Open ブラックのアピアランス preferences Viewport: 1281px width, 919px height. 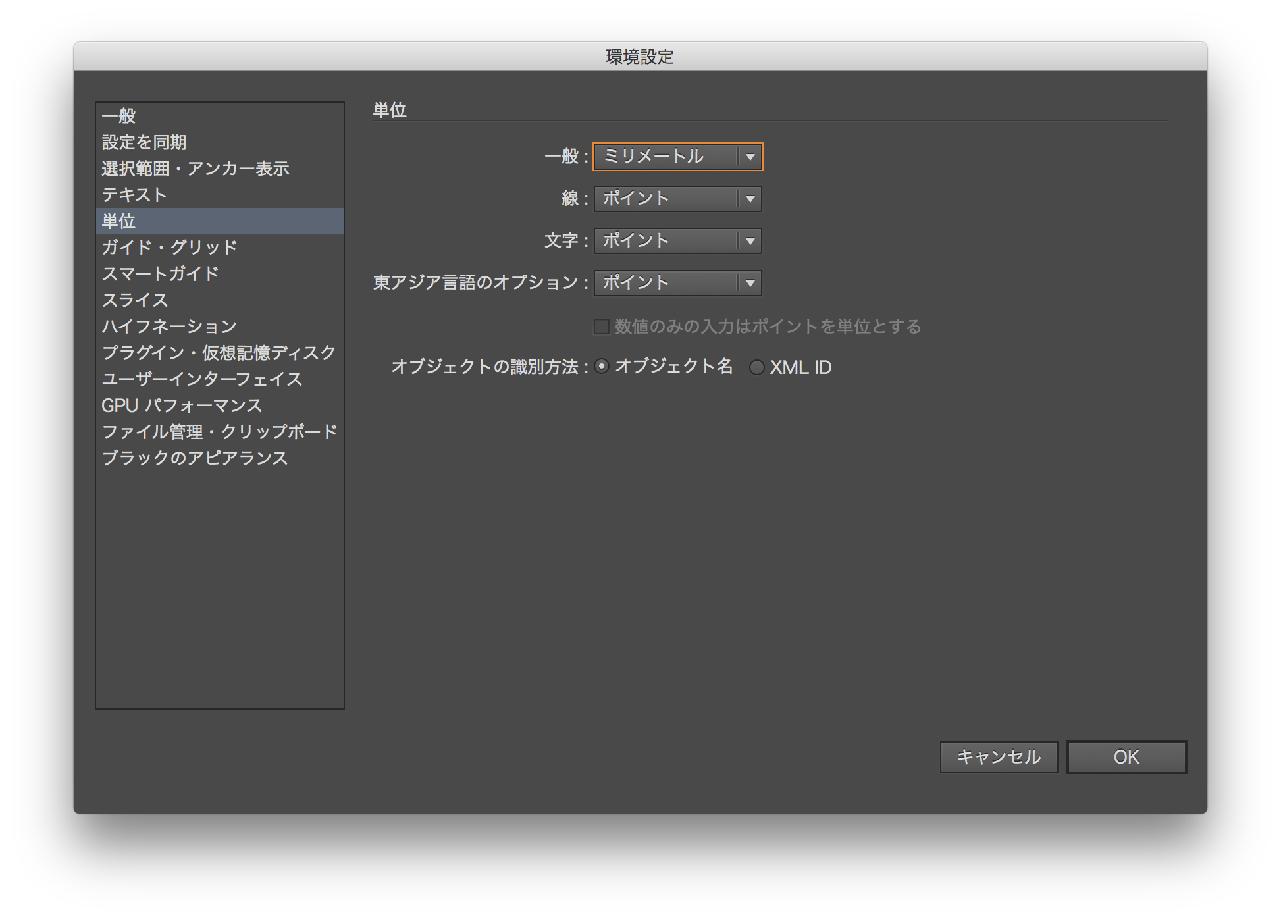(x=195, y=458)
